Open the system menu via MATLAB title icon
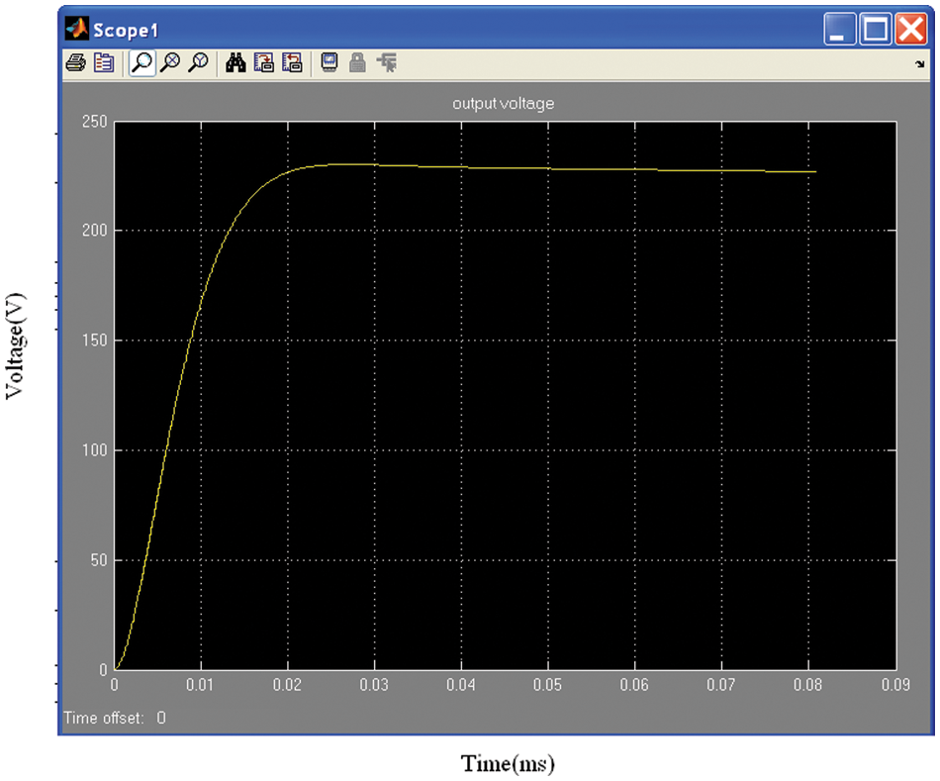 [x=76, y=30]
